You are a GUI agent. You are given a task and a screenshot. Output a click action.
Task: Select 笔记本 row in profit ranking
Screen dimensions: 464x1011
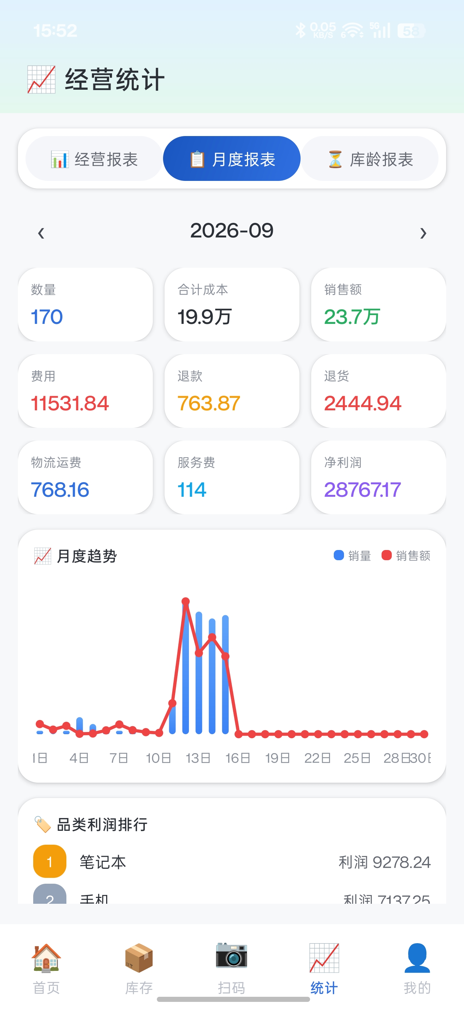point(232,861)
